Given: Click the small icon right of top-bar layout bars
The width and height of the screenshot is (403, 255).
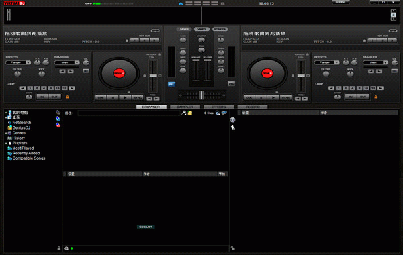Looking at the screenshot, I should coord(222,3).
